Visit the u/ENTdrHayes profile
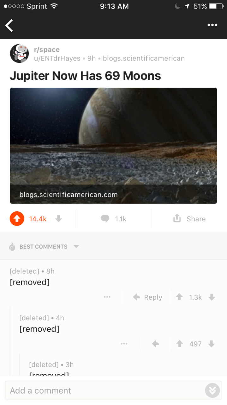The height and width of the screenshot is (405, 227). tap(57, 58)
